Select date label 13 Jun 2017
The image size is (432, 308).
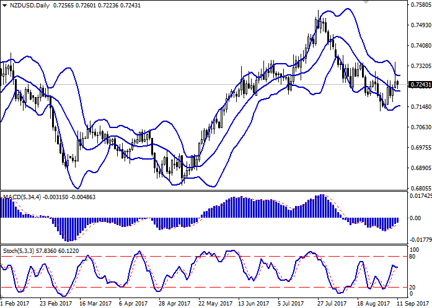click(253, 304)
